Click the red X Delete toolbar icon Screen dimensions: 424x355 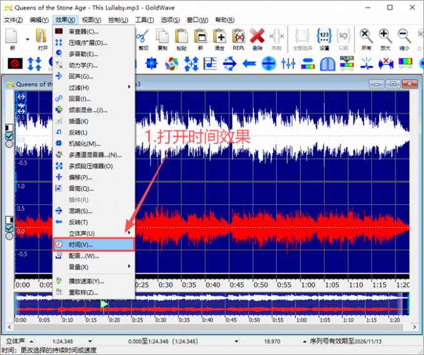tap(257, 36)
